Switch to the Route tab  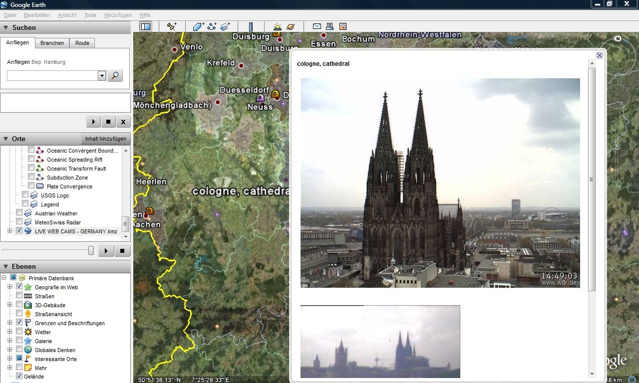[82, 43]
